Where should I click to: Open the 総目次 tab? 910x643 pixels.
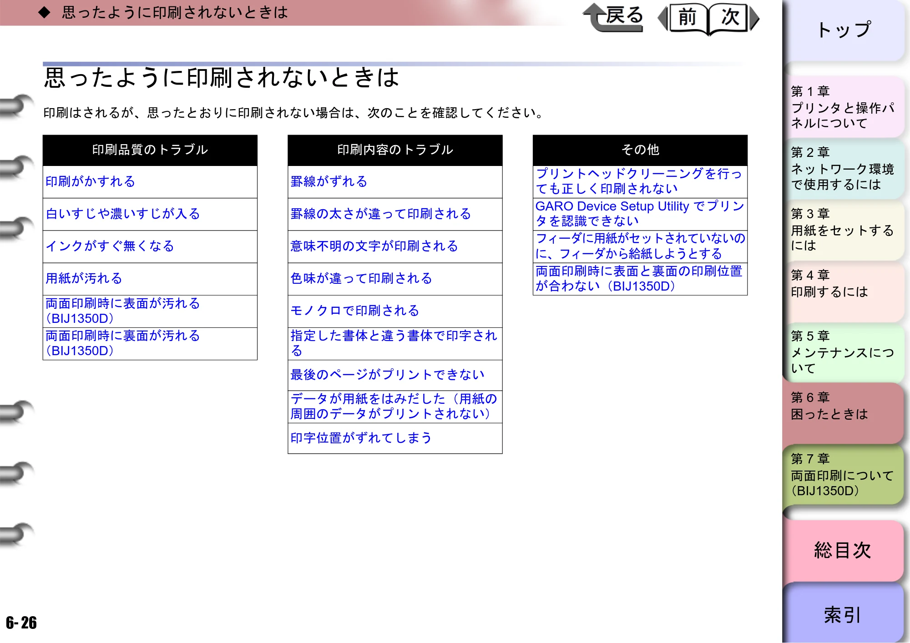(844, 551)
